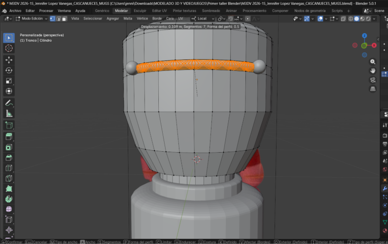Select the Move tool in left toolbar

9,60
